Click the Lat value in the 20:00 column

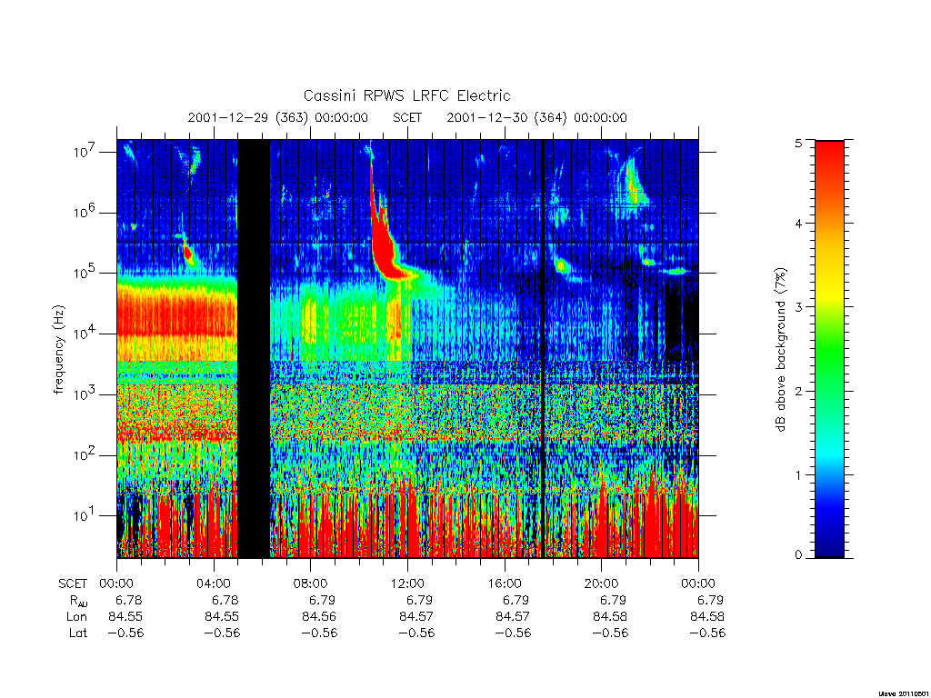point(610,633)
